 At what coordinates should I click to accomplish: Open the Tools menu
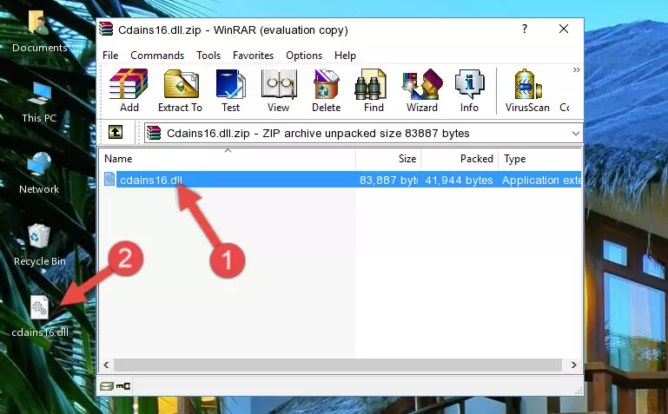pyautogui.click(x=208, y=56)
